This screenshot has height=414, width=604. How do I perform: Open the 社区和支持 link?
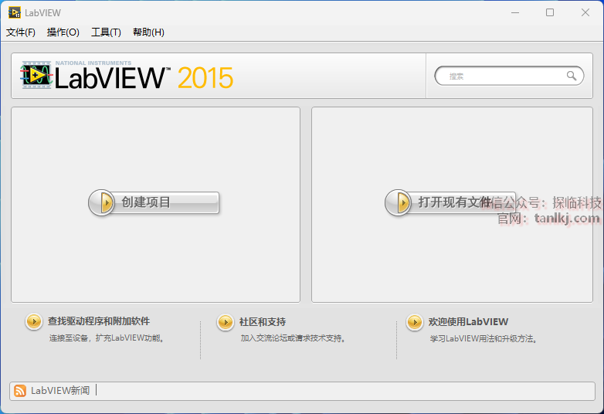click(x=263, y=322)
